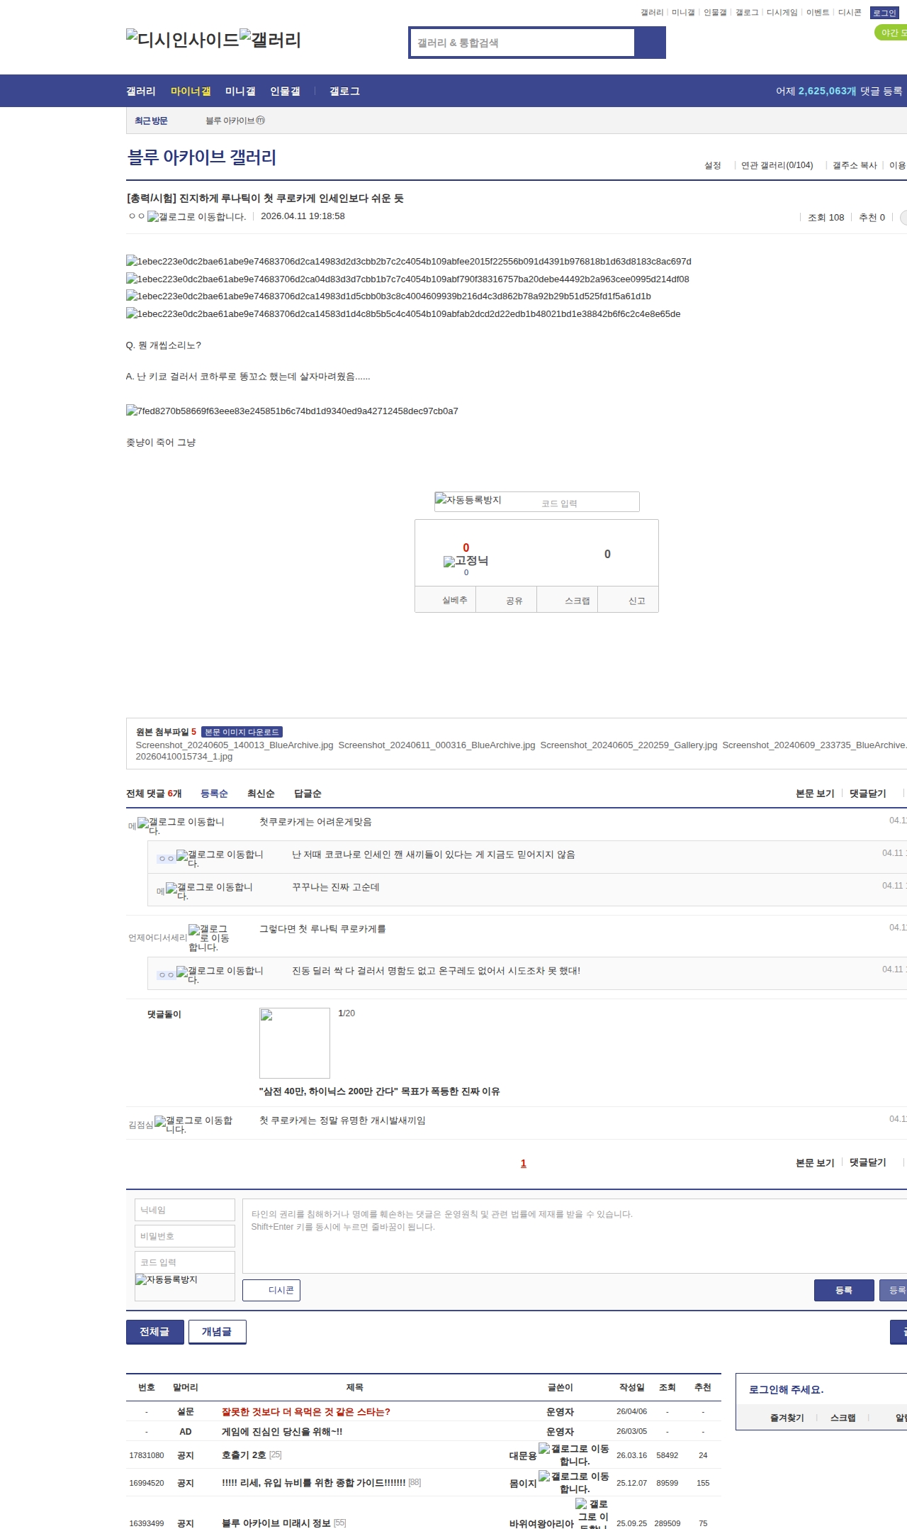The height and width of the screenshot is (1529, 907).
Task: Collapse comments with the upper 댓글닫기
Action: click(x=868, y=794)
